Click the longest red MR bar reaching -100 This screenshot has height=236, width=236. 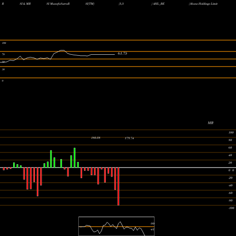(x=118, y=186)
